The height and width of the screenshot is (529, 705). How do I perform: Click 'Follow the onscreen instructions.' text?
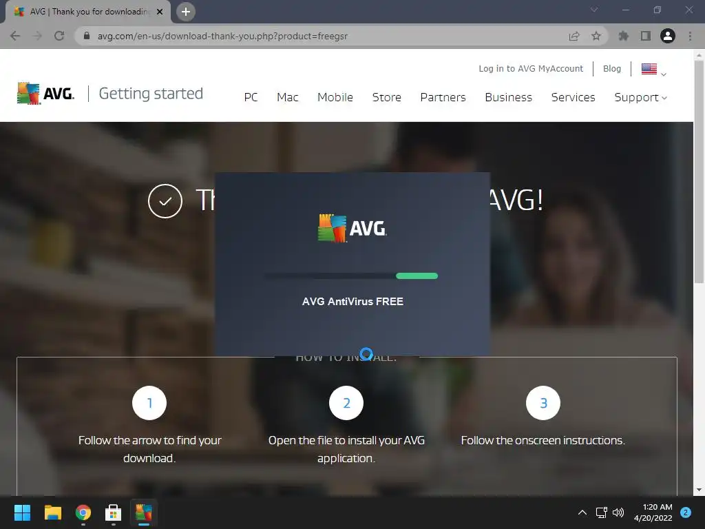point(543,440)
